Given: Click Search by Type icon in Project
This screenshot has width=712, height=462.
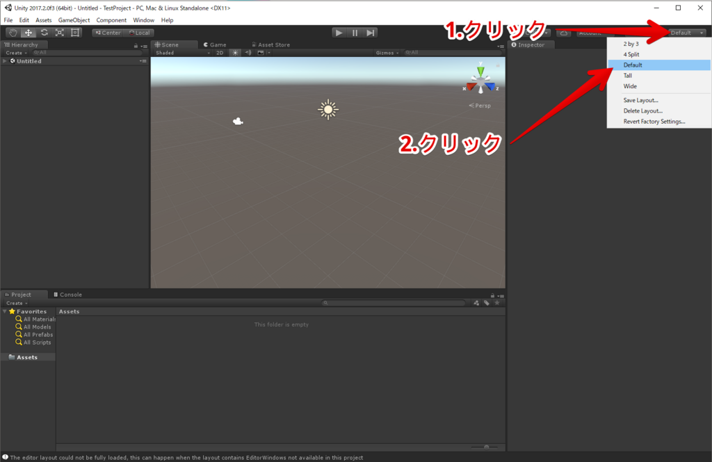Looking at the screenshot, I should pos(476,303).
